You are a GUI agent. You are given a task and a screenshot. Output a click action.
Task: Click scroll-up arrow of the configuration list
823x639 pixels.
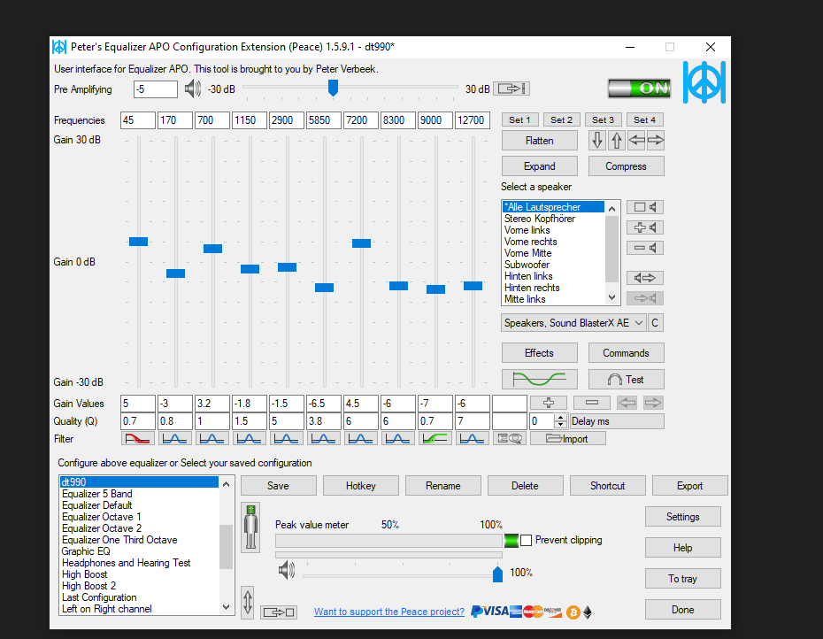tap(226, 484)
